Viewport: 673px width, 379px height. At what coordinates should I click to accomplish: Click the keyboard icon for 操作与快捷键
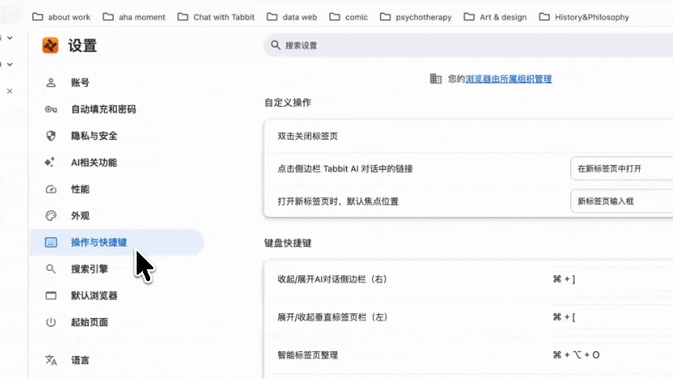click(x=51, y=242)
